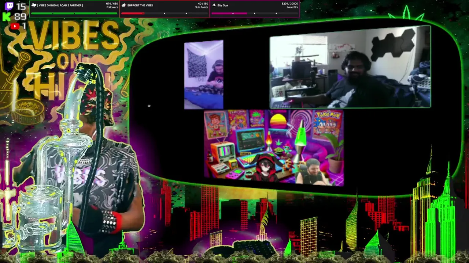
Task: Click the Twitch viewer count 15
Action: point(21,7)
